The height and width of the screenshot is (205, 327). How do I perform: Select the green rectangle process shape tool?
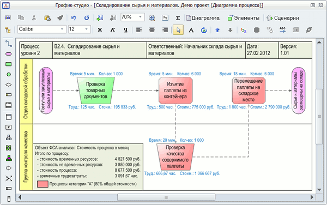click(x=9, y=64)
